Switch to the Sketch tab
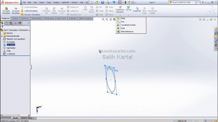The width and height of the screenshot is (218, 122). point(15,18)
